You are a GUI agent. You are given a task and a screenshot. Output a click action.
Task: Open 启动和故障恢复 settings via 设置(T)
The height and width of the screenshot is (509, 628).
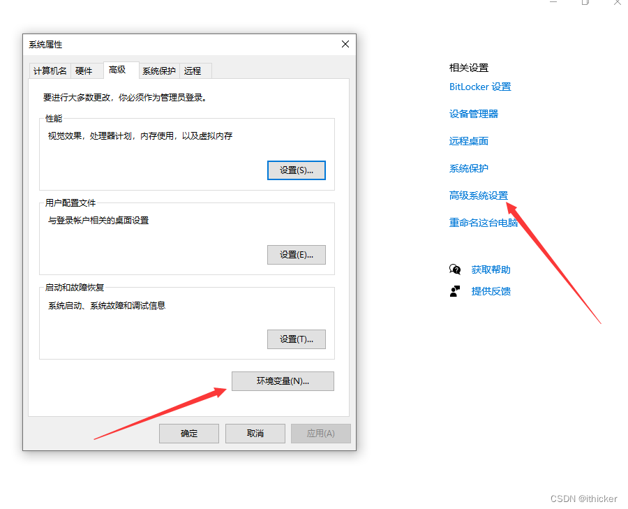click(x=296, y=339)
